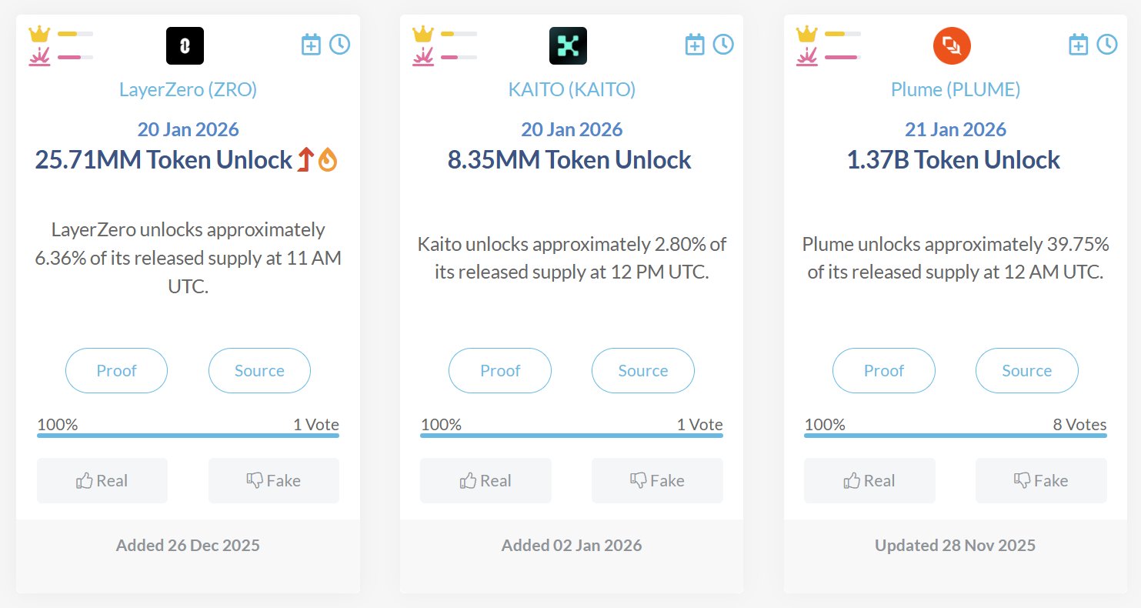Click the LayerZero coin logo

pos(185,45)
